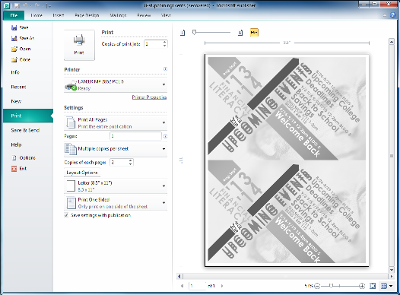The image size is (400, 295).
Task: Click the back-of-sheet preview icon
Action: pos(240,33)
